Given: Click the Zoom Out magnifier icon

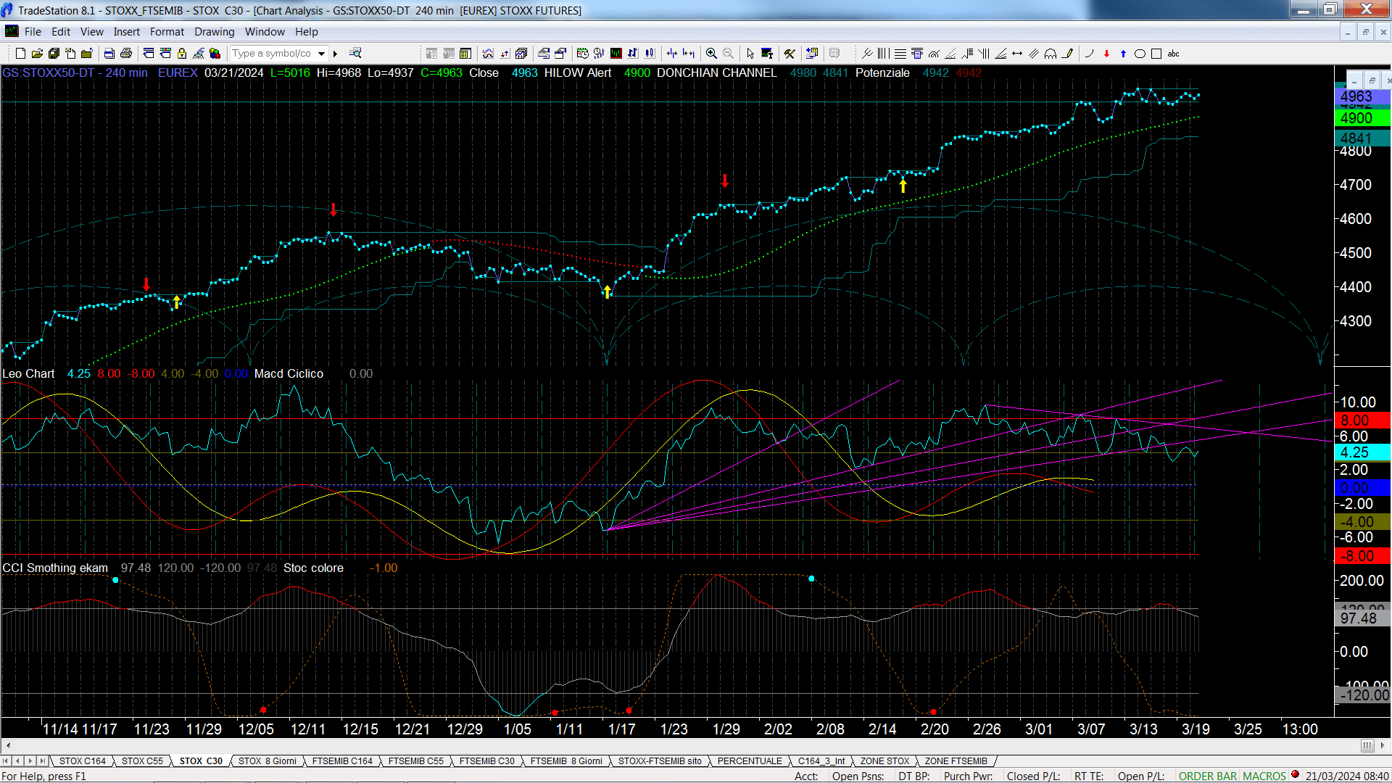Looking at the screenshot, I should pyautogui.click(x=729, y=54).
